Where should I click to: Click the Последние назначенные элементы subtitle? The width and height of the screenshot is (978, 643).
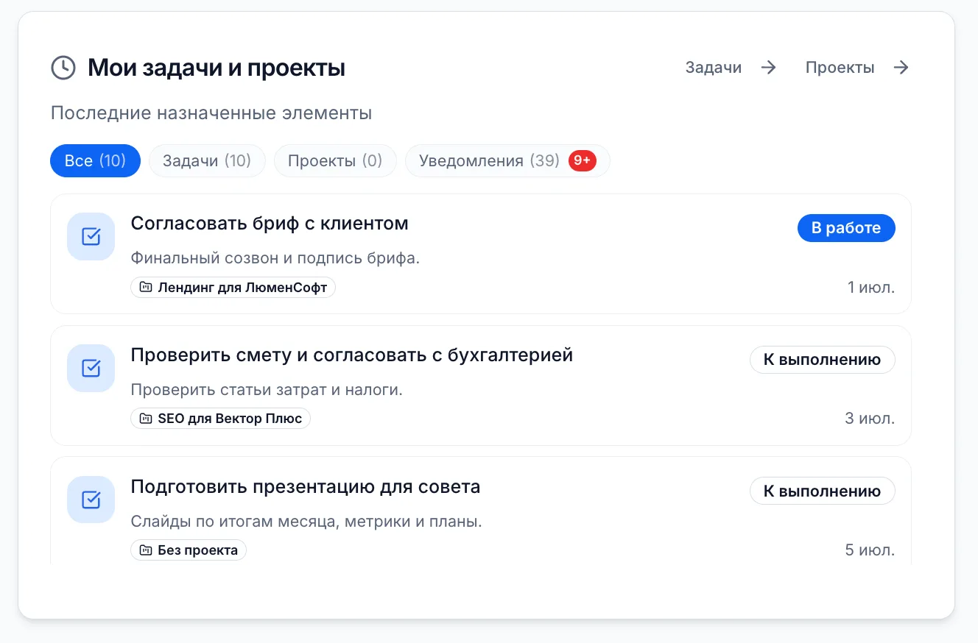coord(211,113)
